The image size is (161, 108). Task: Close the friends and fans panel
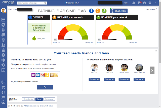[x=156, y=51]
